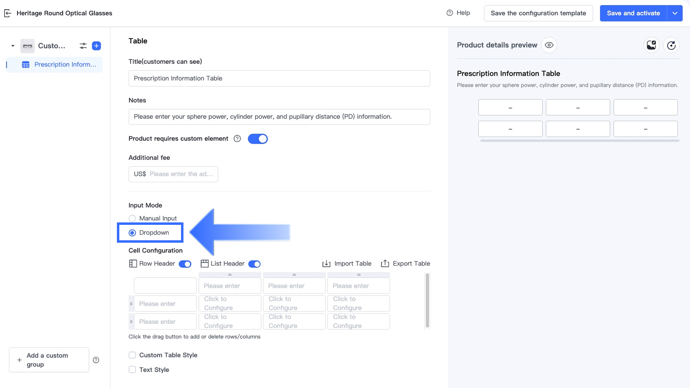
Task: Turn off the Row Header toggle
Action: pos(185,264)
